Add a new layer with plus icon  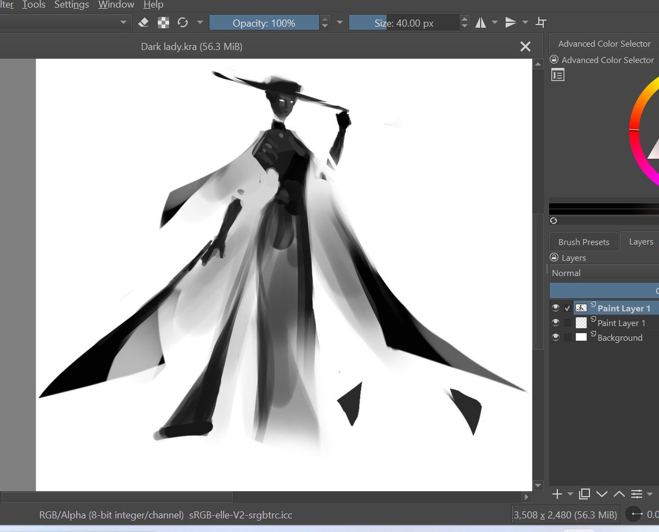[x=557, y=494]
